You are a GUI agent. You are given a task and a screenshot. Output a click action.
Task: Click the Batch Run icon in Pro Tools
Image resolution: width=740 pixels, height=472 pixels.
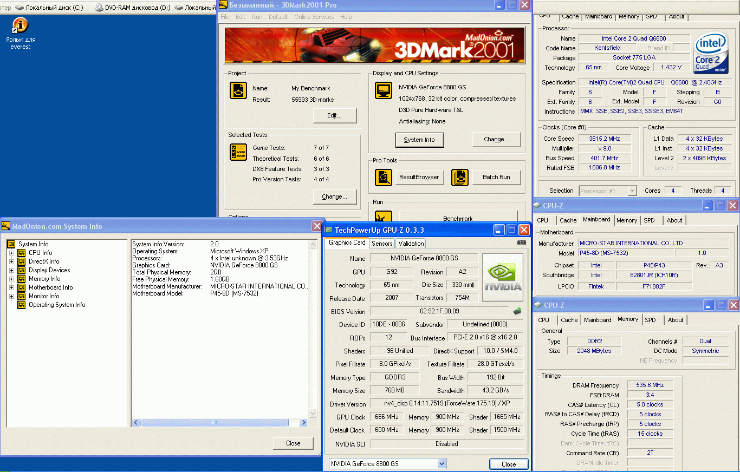pyautogui.click(x=460, y=177)
